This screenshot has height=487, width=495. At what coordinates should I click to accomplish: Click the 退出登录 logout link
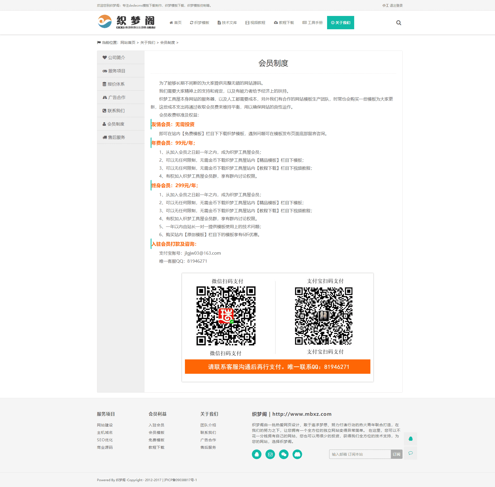396,5
